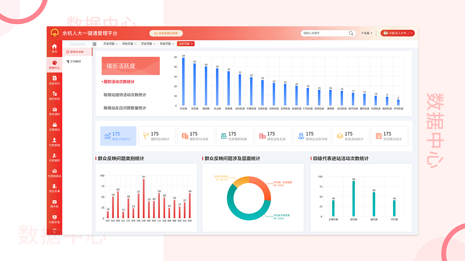Open 数据中心 in the sidebar

click(54, 65)
